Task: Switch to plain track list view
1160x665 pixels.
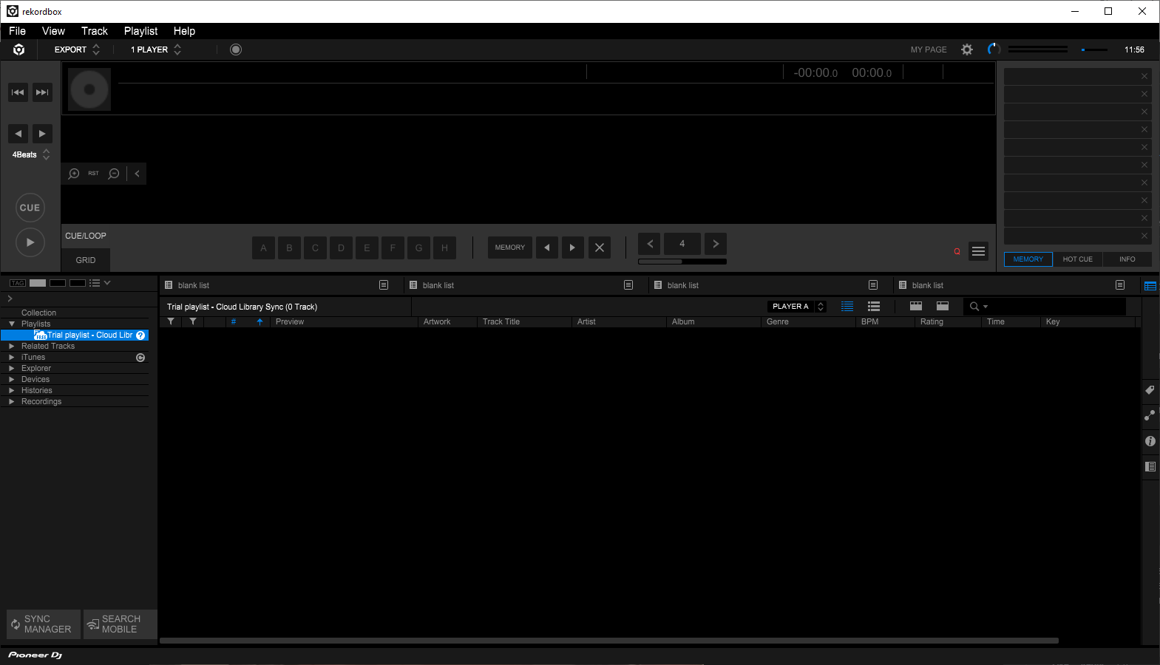Action: [x=847, y=307]
